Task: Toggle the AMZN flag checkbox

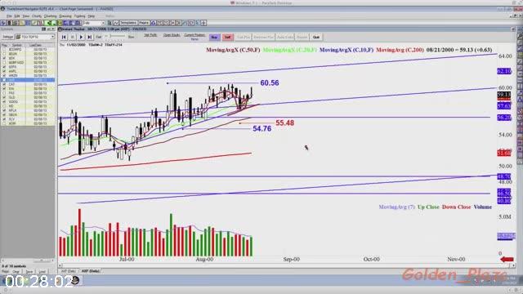Action: pyautogui.click(x=4, y=75)
